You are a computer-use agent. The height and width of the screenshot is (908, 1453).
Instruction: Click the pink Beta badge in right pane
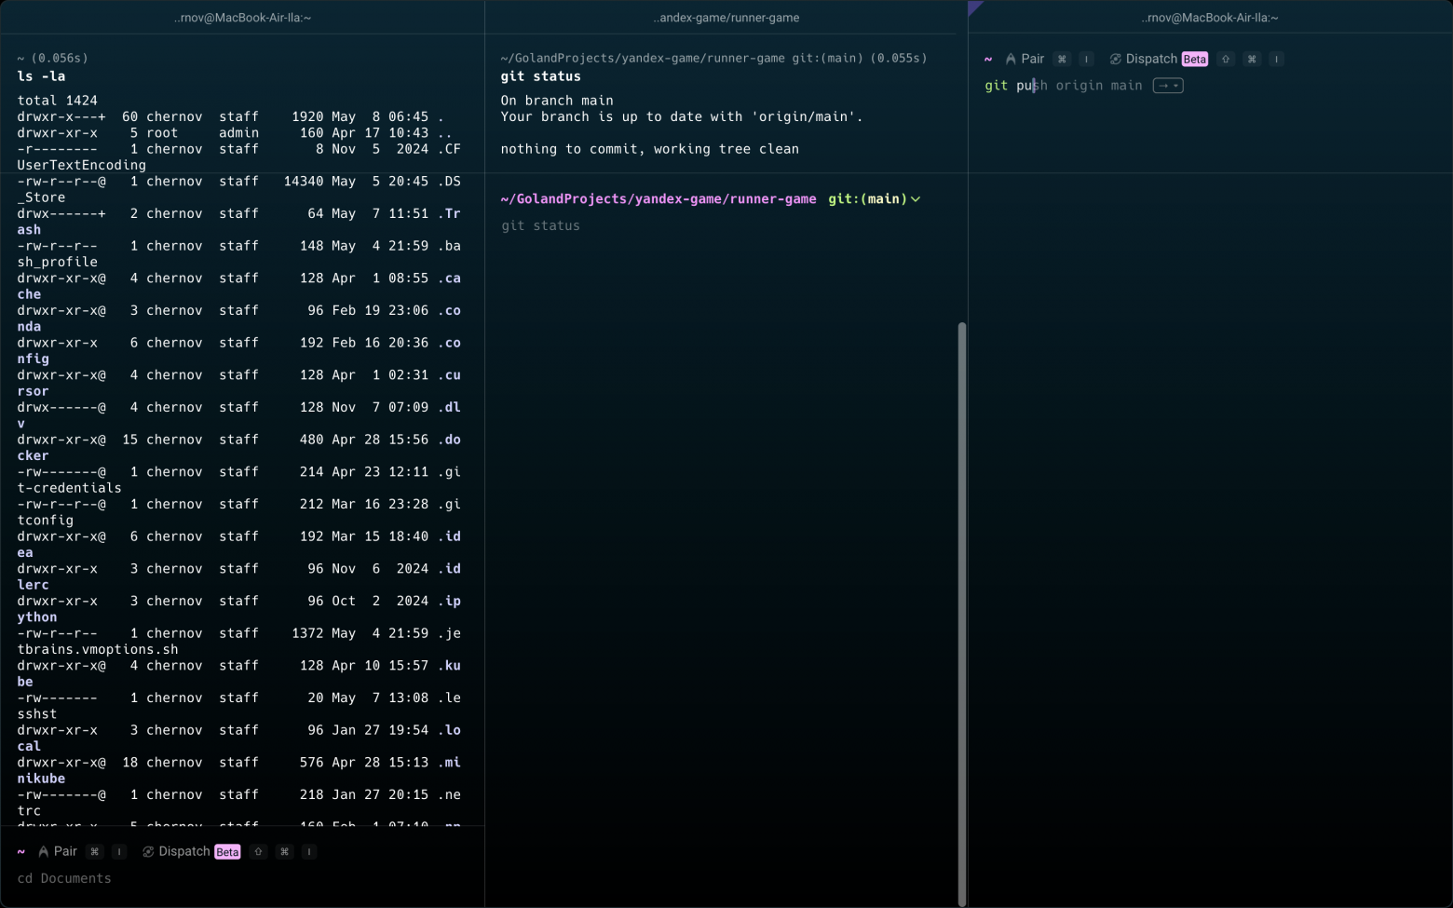1194,59
